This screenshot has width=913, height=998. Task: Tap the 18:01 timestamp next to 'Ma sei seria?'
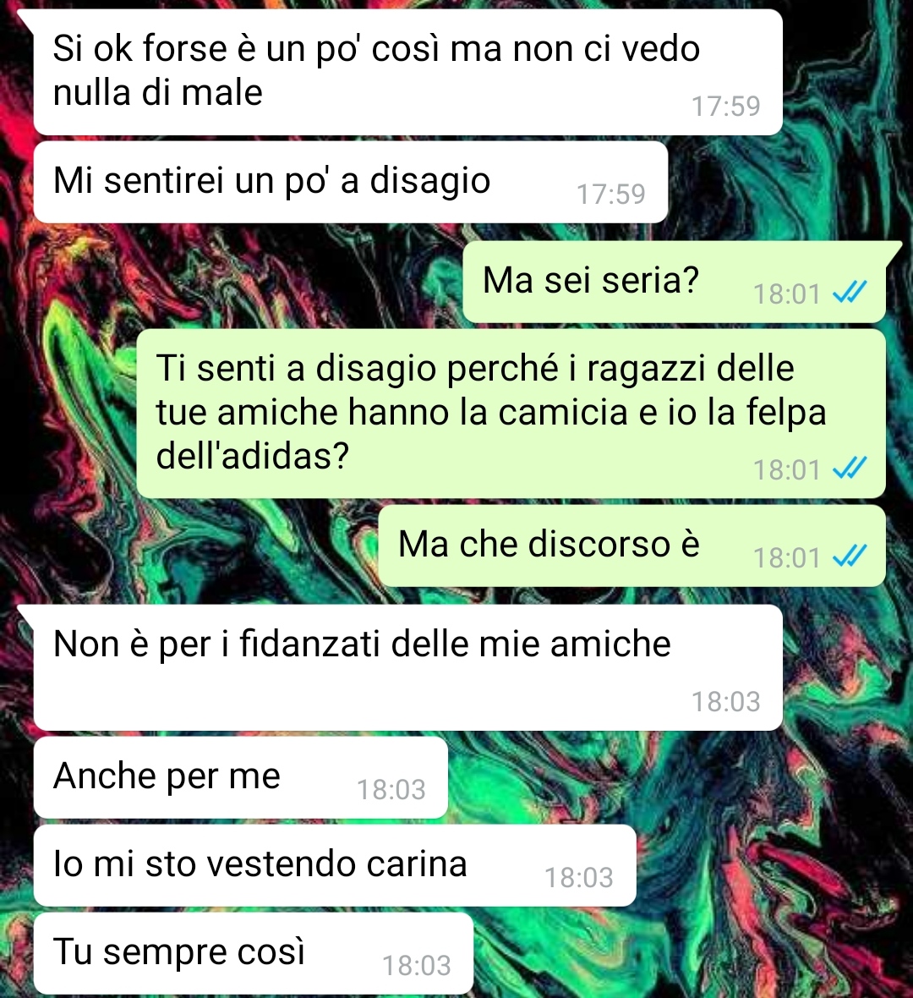[x=787, y=294]
